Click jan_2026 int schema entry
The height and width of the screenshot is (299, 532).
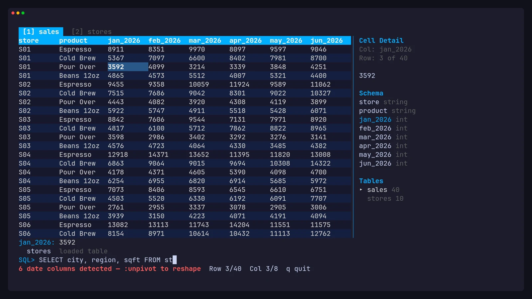pyautogui.click(x=383, y=120)
